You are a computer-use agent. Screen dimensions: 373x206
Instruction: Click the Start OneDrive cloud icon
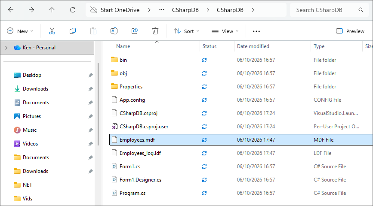click(x=94, y=10)
